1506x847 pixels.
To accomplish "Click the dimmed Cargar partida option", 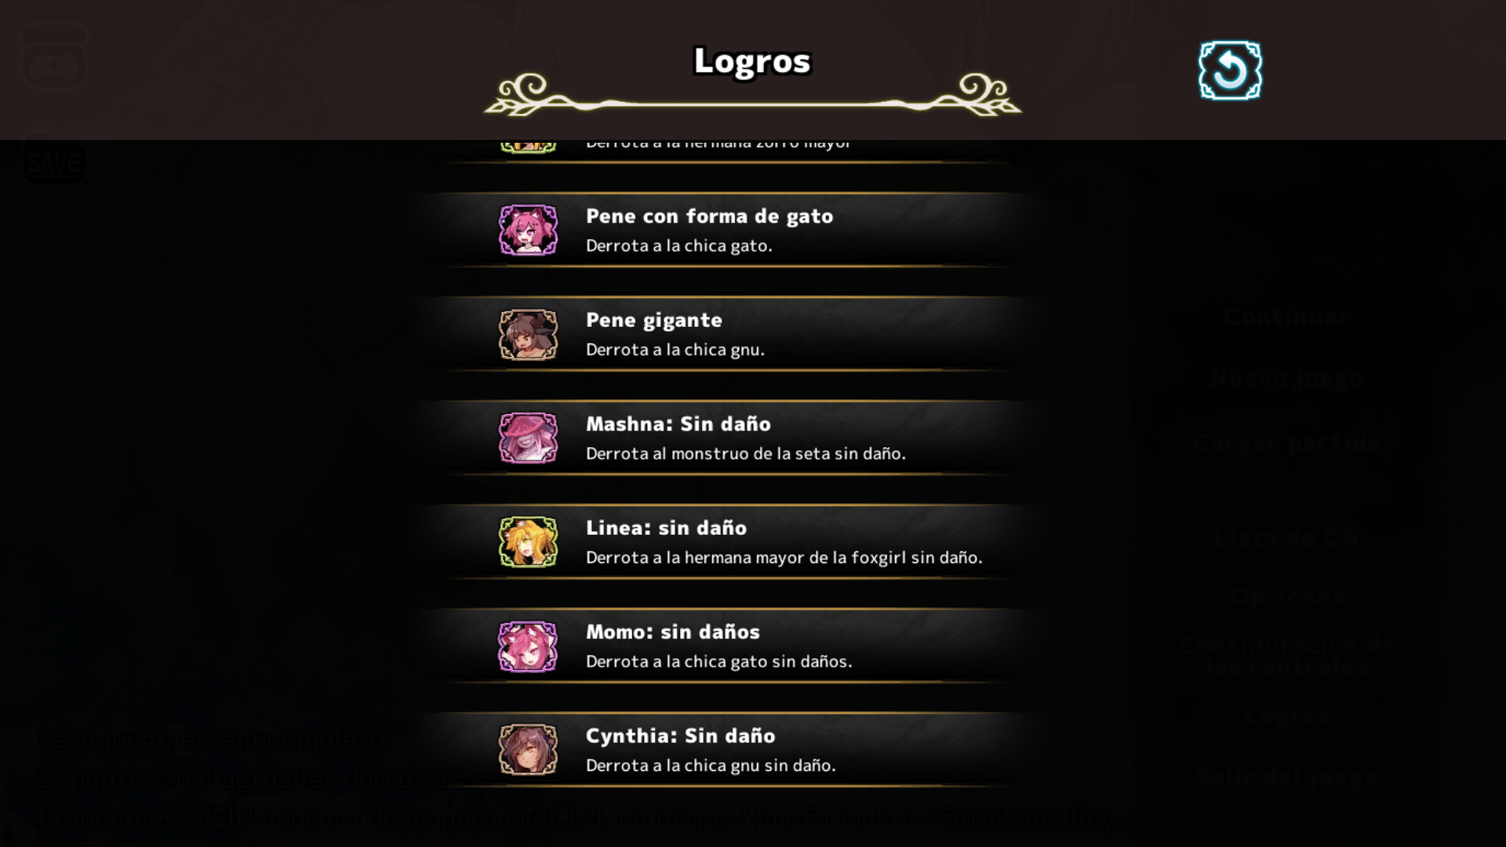I will pyautogui.click(x=1286, y=442).
